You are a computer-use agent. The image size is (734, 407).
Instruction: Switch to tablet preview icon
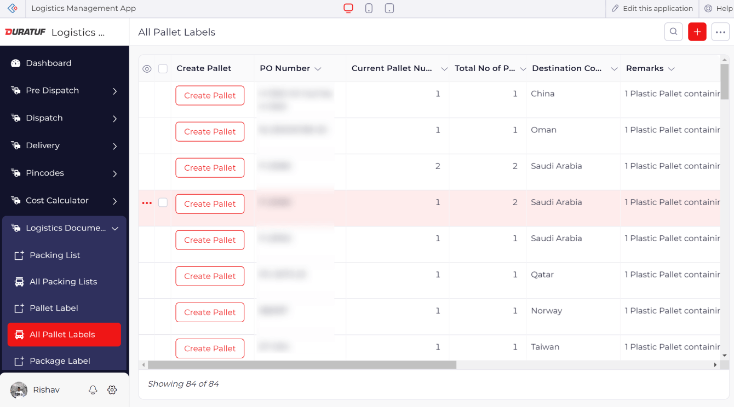click(x=389, y=8)
